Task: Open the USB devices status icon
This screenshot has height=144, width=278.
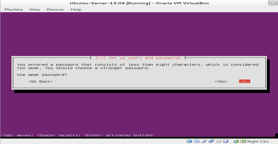Action: 204,141
